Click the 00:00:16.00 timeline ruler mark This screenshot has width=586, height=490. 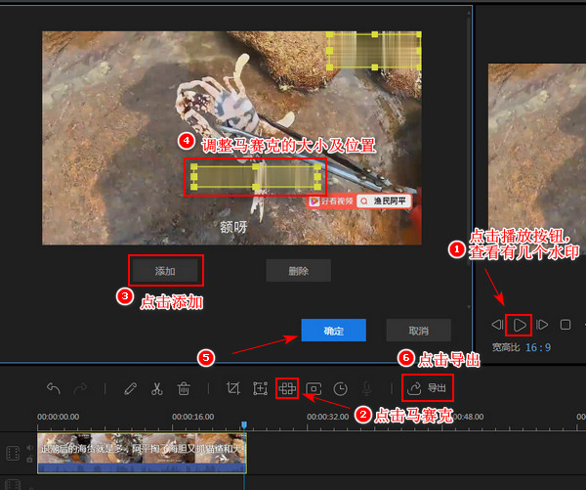pos(192,417)
